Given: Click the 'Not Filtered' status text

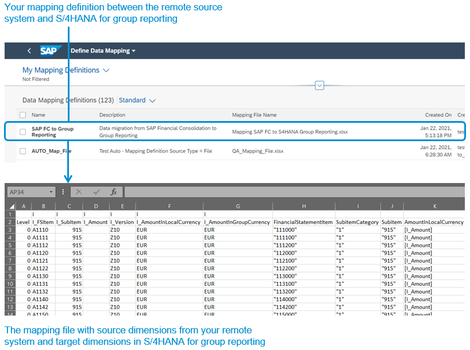Looking at the screenshot, I should point(36,79).
